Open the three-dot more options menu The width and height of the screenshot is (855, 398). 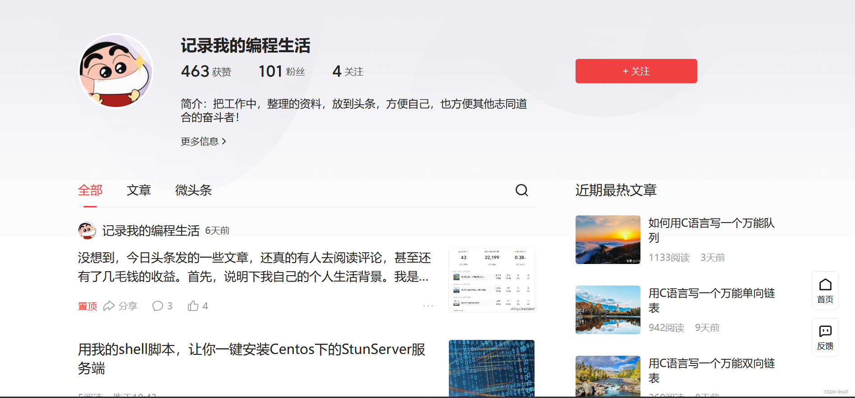point(428,306)
